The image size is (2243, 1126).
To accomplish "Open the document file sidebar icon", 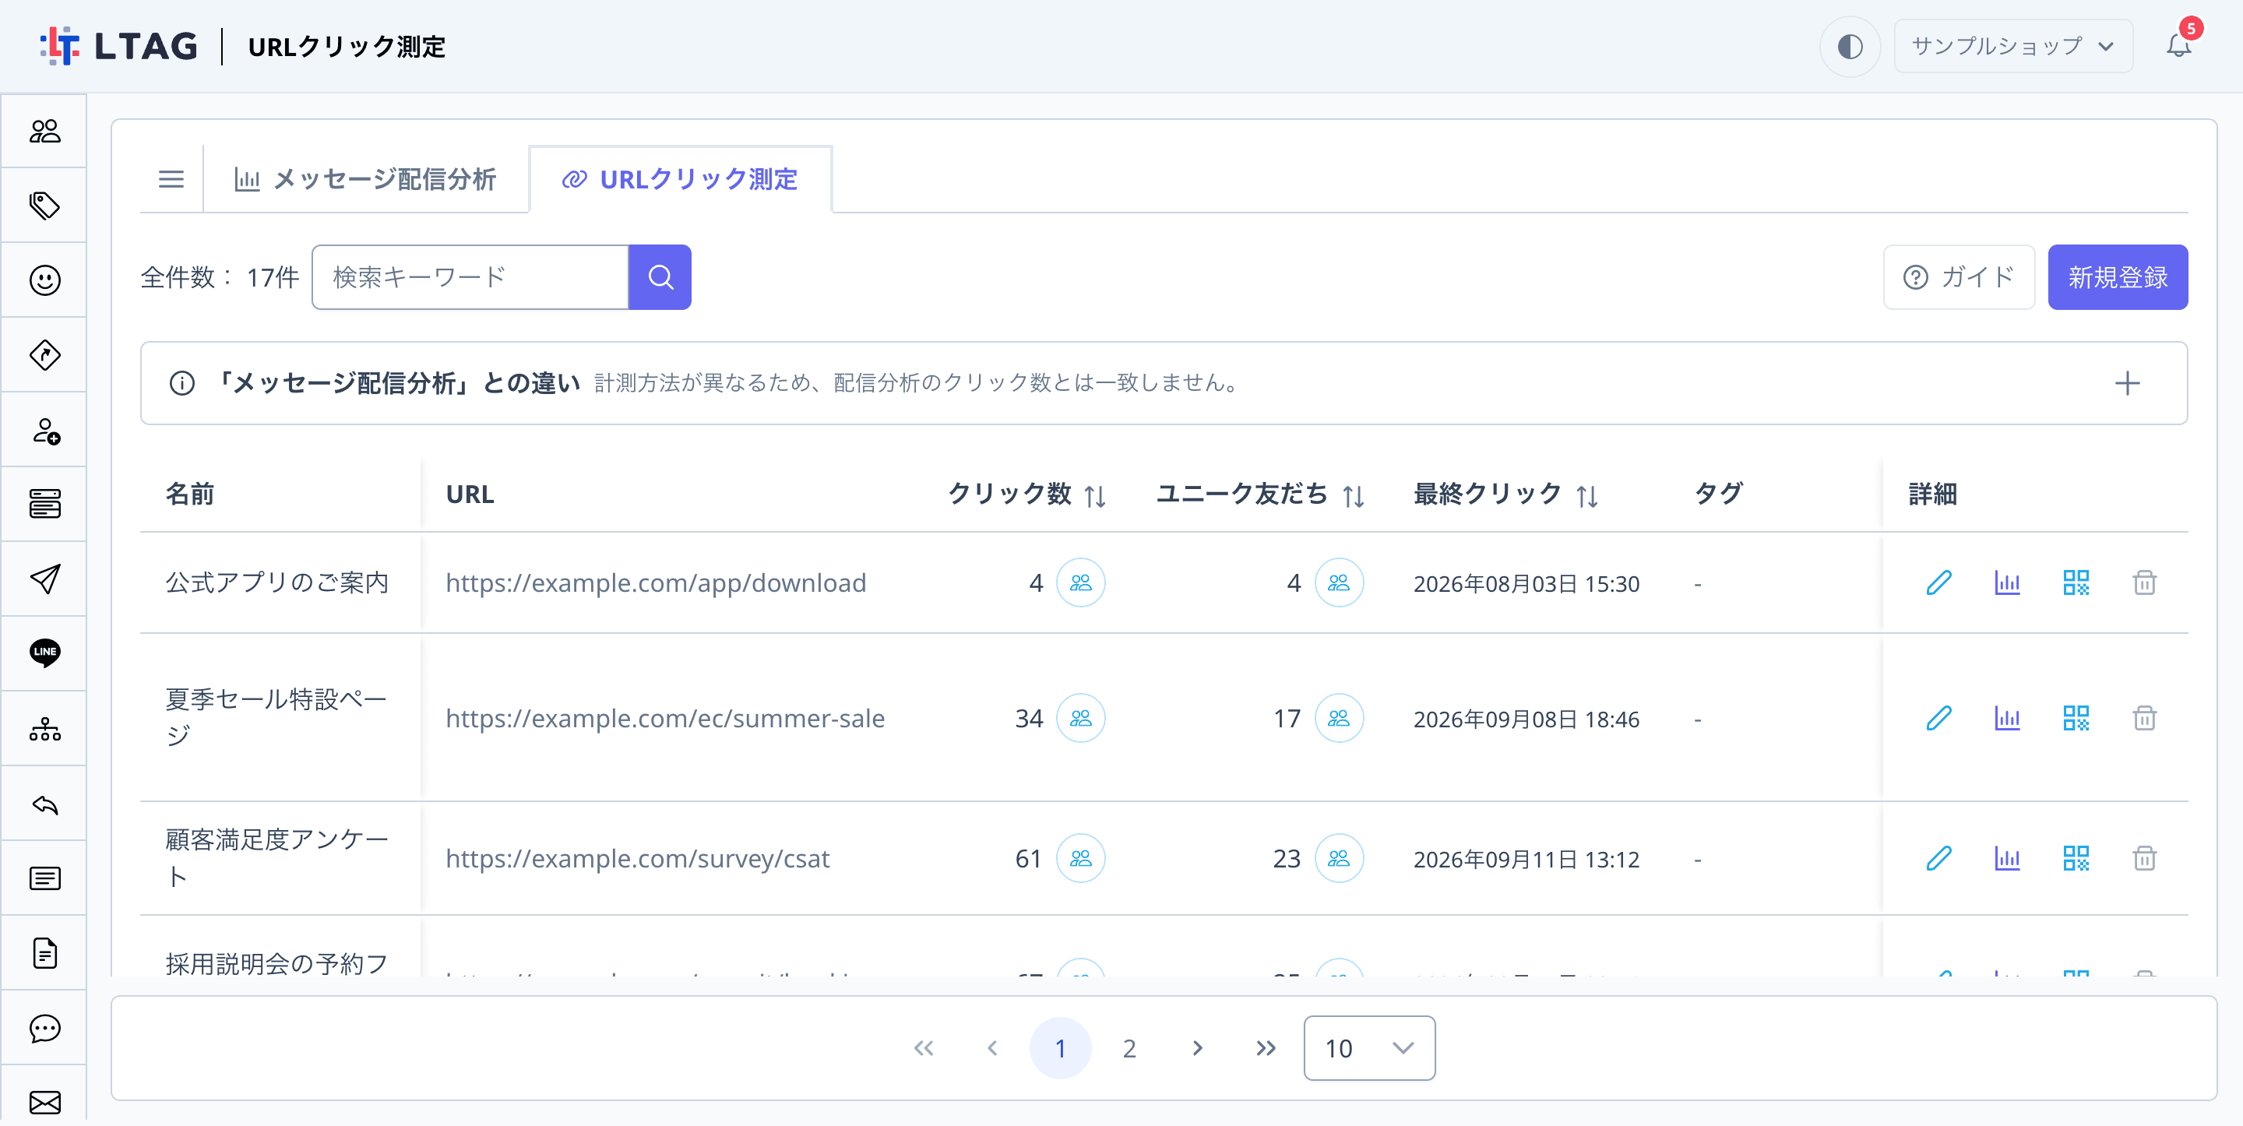I will pos(44,954).
